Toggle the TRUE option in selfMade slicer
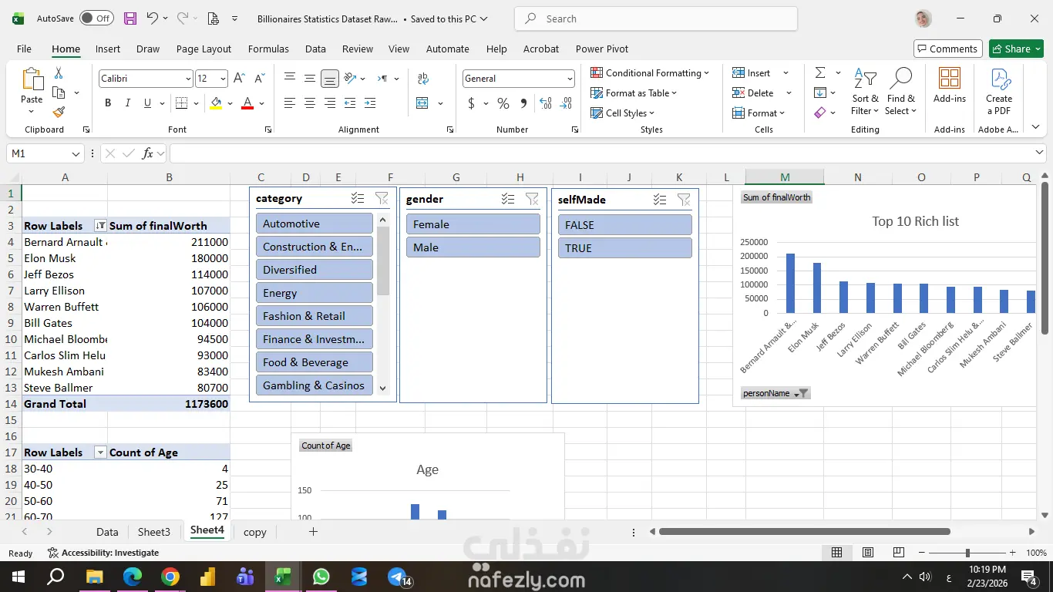1053x592 pixels. coord(625,248)
